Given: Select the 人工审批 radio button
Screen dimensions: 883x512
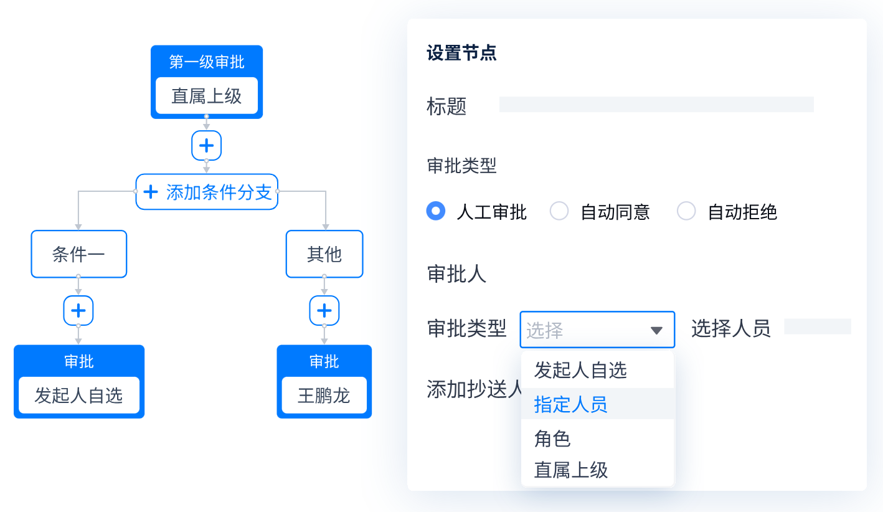Looking at the screenshot, I should (436, 212).
